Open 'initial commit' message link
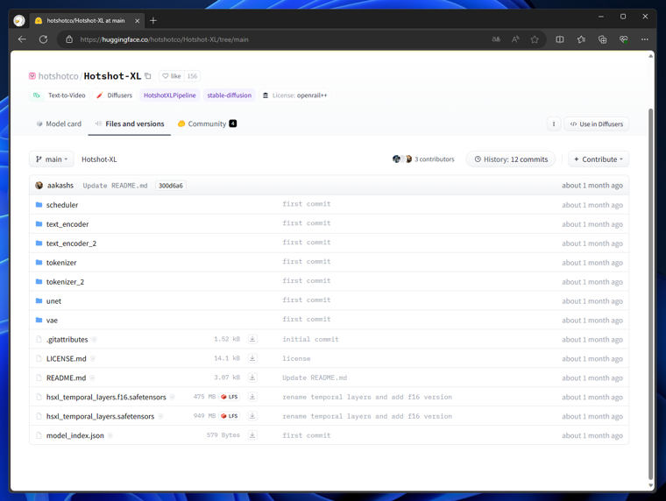 click(x=310, y=339)
